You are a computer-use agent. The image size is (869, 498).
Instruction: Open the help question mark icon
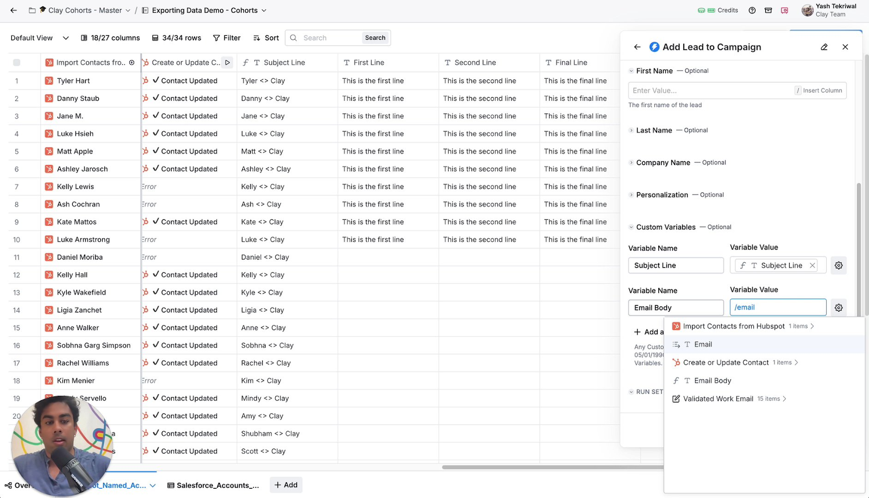coord(752,10)
